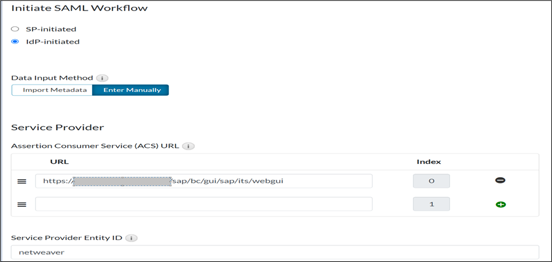Image resolution: width=552 pixels, height=262 pixels.
Task: Click the Initiate SAML Workflow heading
Action: coord(79,9)
